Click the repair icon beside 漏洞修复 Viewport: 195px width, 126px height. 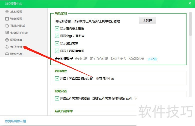(x=7, y=40)
